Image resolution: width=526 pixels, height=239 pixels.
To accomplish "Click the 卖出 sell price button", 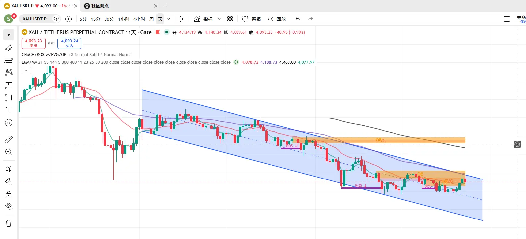I will pos(33,43).
